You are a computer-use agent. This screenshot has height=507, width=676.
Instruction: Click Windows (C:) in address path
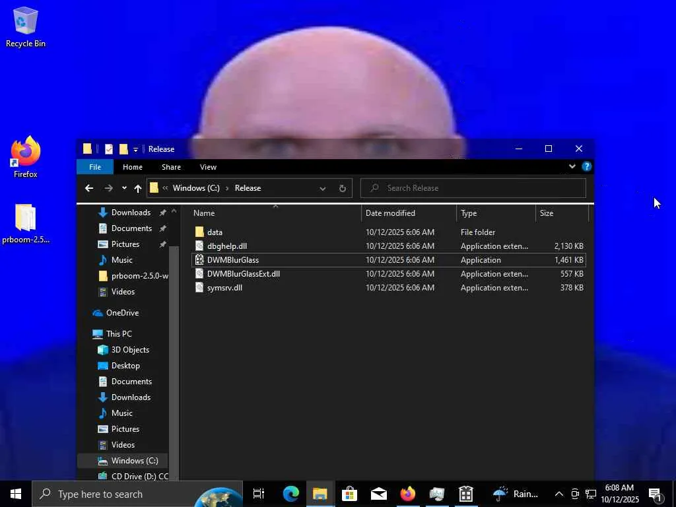(x=196, y=188)
